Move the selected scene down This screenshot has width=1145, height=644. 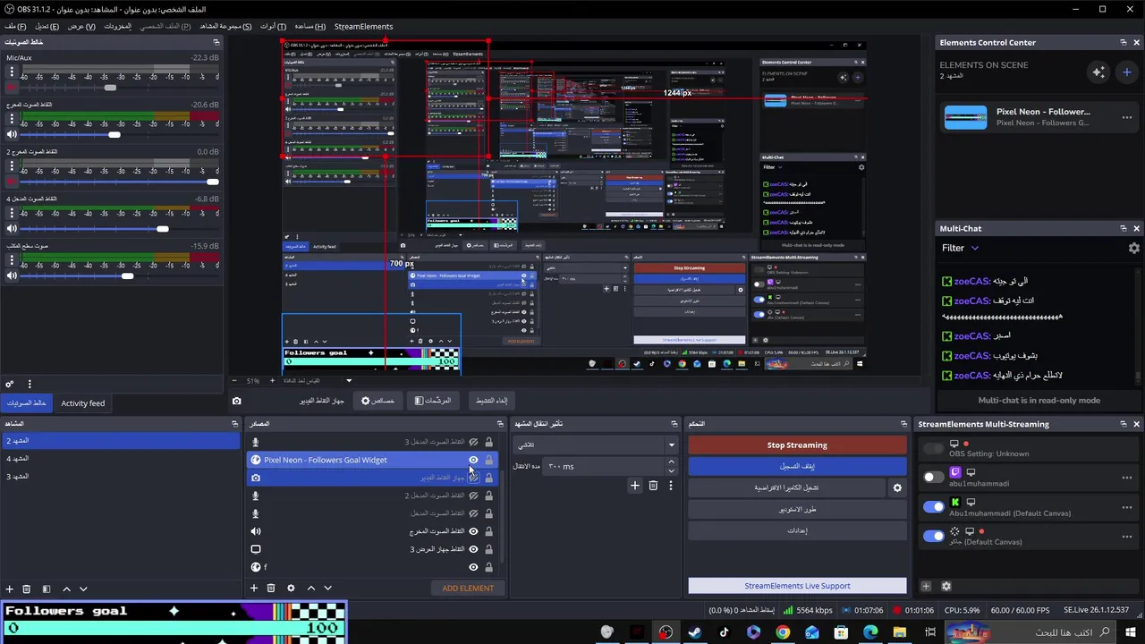pos(83,589)
